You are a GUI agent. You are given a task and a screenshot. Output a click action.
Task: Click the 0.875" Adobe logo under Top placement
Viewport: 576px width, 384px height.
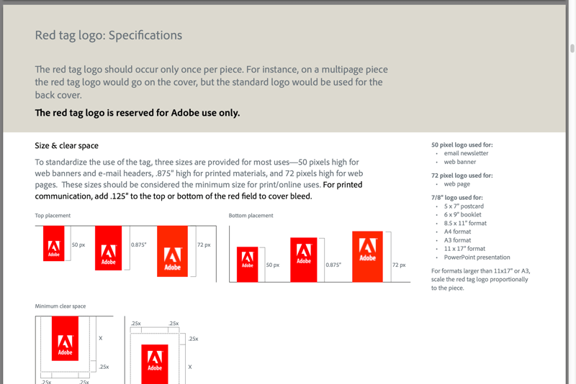pyautogui.click(x=108, y=247)
